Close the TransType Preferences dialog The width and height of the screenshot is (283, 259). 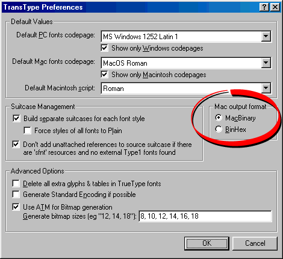275,7
